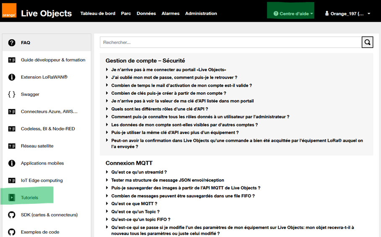Click the Extension LoRaWAN info icon
The image size is (381, 237).
[12, 77]
